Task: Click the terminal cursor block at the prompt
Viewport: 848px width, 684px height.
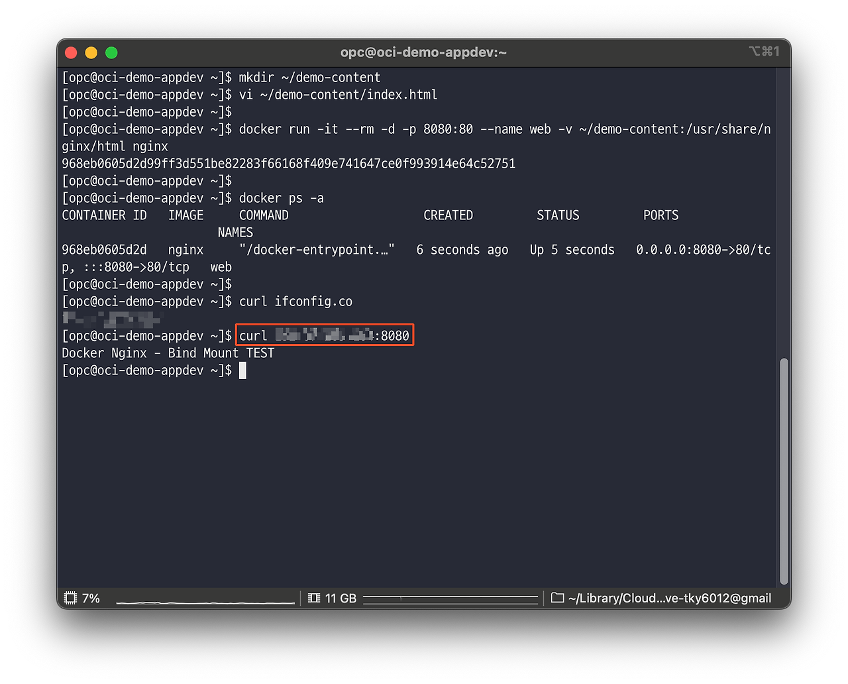Action: (242, 370)
